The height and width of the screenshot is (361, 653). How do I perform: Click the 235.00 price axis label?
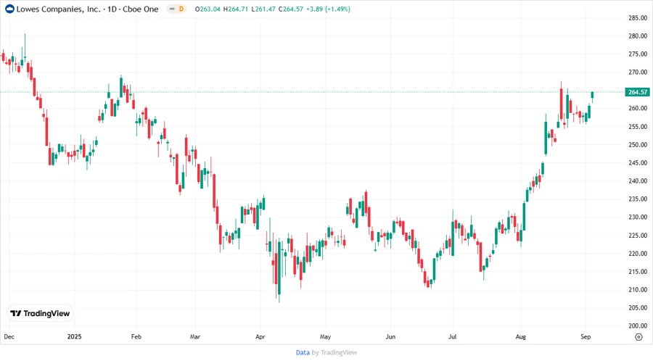point(638,199)
